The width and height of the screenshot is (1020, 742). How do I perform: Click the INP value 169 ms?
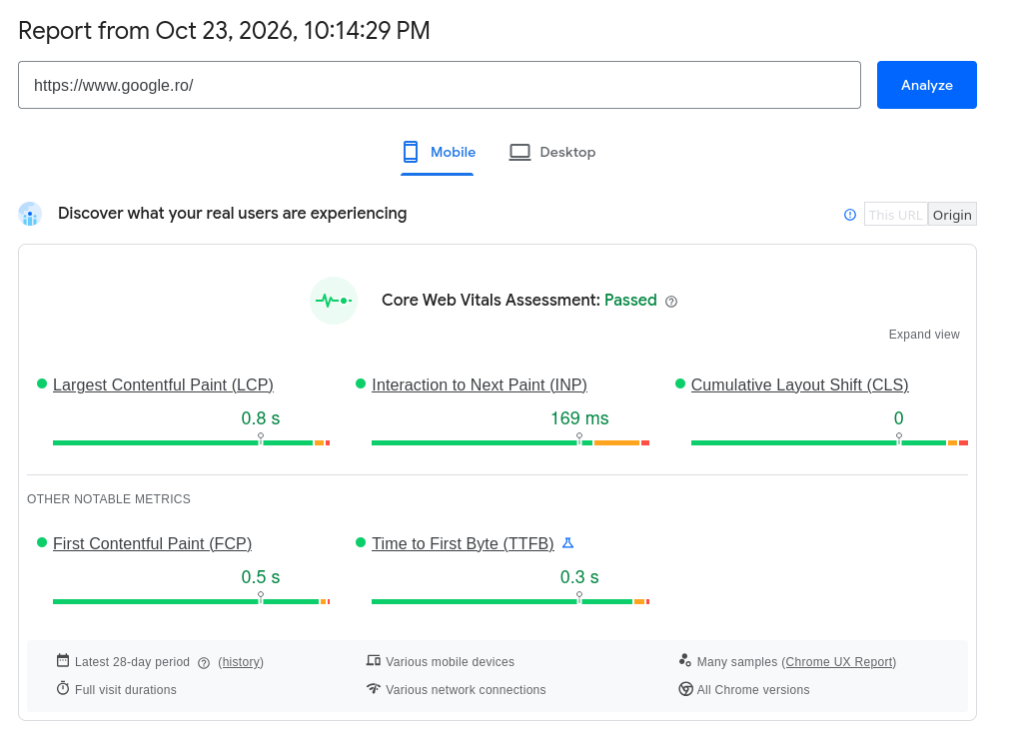[579, 418]
